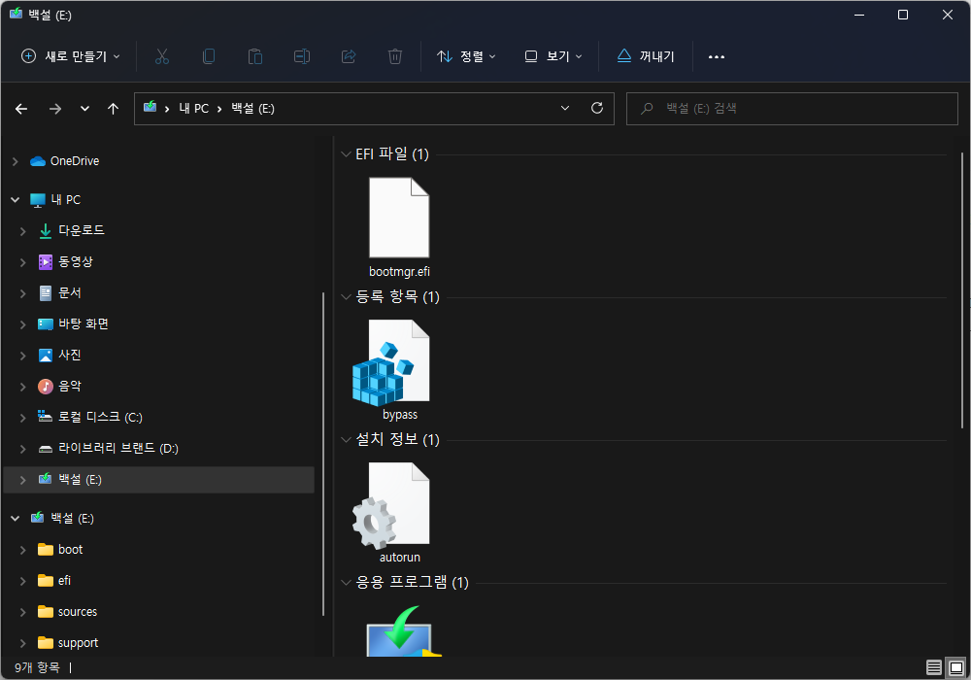Open the support folder in sidebar
Viewport: 971px width, 680px height.
[x=78, y=643]
